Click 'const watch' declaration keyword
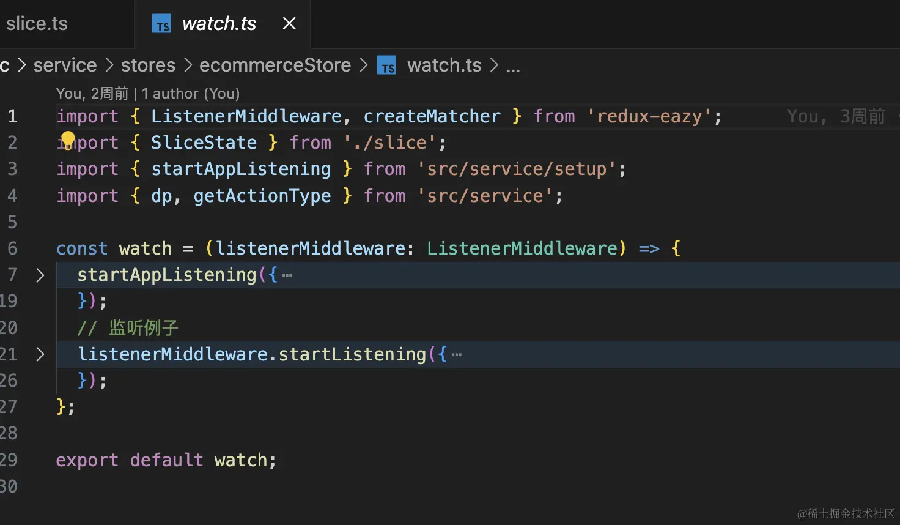This screenshot has height=525, width=900. click(x=82, y=248)
